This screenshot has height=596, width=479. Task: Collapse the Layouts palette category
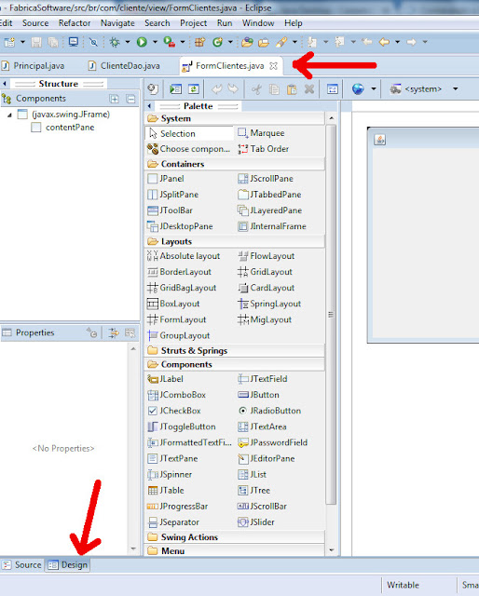pos(235,242)
